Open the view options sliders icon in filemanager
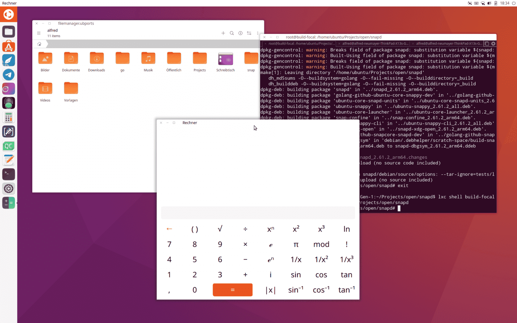Screen dimensions: 517x323 click(x=249, y=33)
